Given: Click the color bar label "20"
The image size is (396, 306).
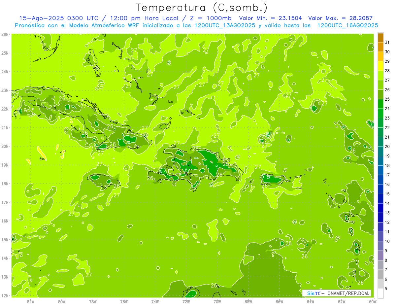Looking at the screenshot, I should click(x=387, y=147).
